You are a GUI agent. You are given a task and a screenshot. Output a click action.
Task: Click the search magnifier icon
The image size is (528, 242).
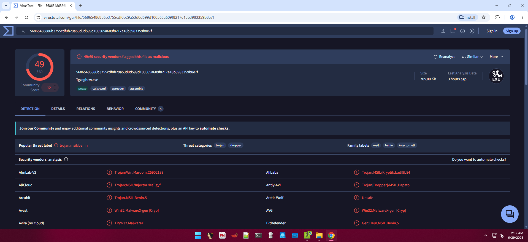(23, 31)
